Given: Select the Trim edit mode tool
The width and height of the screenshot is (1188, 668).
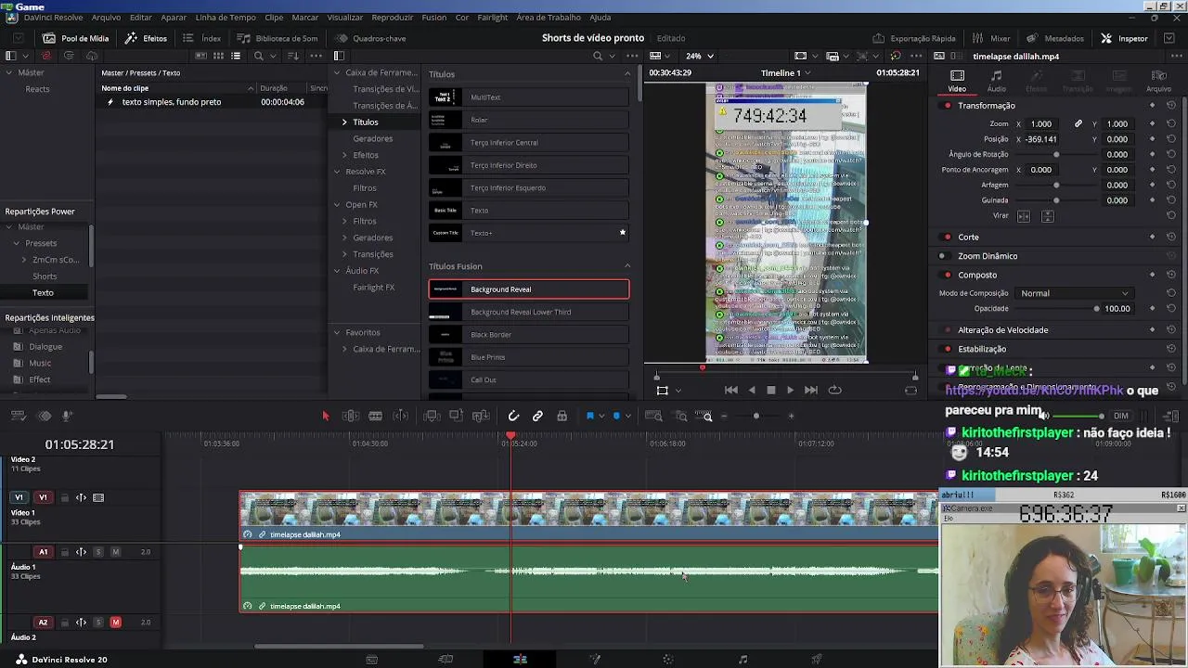Looking at the screenshot, I should (351, 417).
